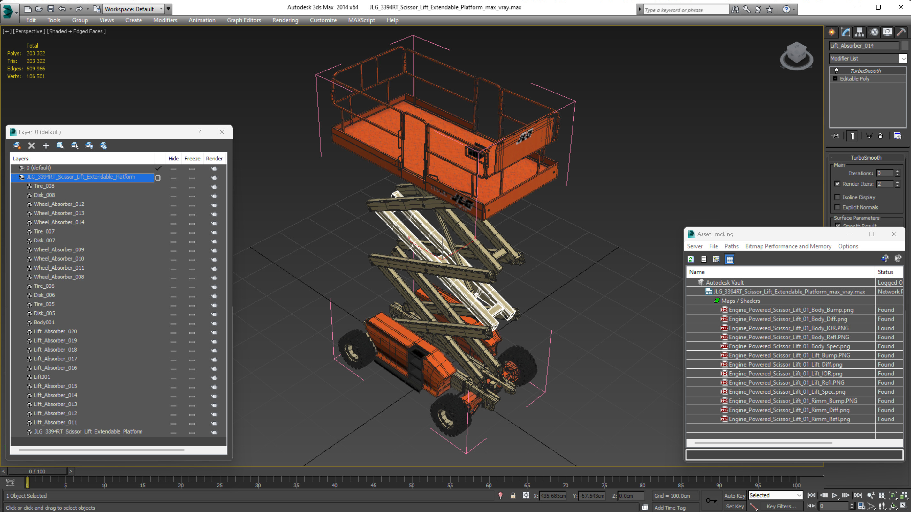Open Paths menu in Asset Tracking
Screen dimensions: 911x512
pyautogui.click(x=731, y=246)
